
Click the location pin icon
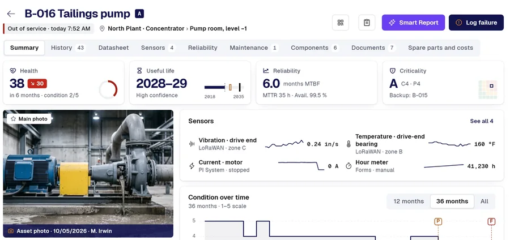click(x=102, y=28)
